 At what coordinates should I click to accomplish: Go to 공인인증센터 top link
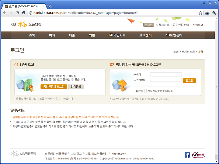click(181, 25)
